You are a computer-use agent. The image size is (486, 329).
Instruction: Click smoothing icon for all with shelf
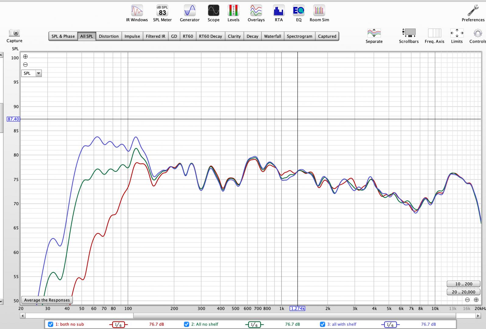(390, 325)
